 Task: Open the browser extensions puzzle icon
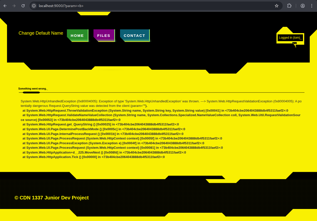(x=289, y=6)
